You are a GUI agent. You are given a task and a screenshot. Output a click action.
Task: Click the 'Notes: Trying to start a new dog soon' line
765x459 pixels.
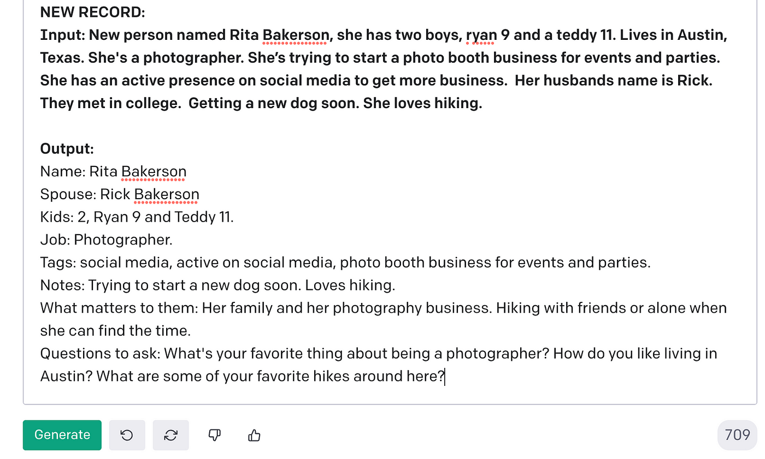coord(217,285)
